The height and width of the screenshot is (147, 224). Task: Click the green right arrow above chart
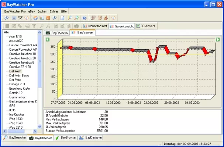coord(218,39)
